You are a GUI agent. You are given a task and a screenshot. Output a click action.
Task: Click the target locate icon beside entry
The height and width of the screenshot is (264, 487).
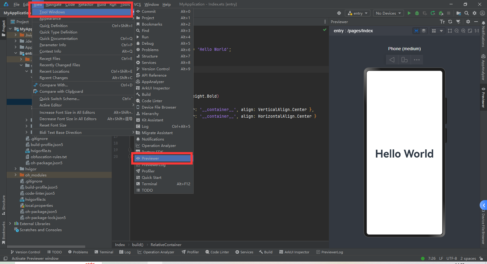click(x=339, y=13)
